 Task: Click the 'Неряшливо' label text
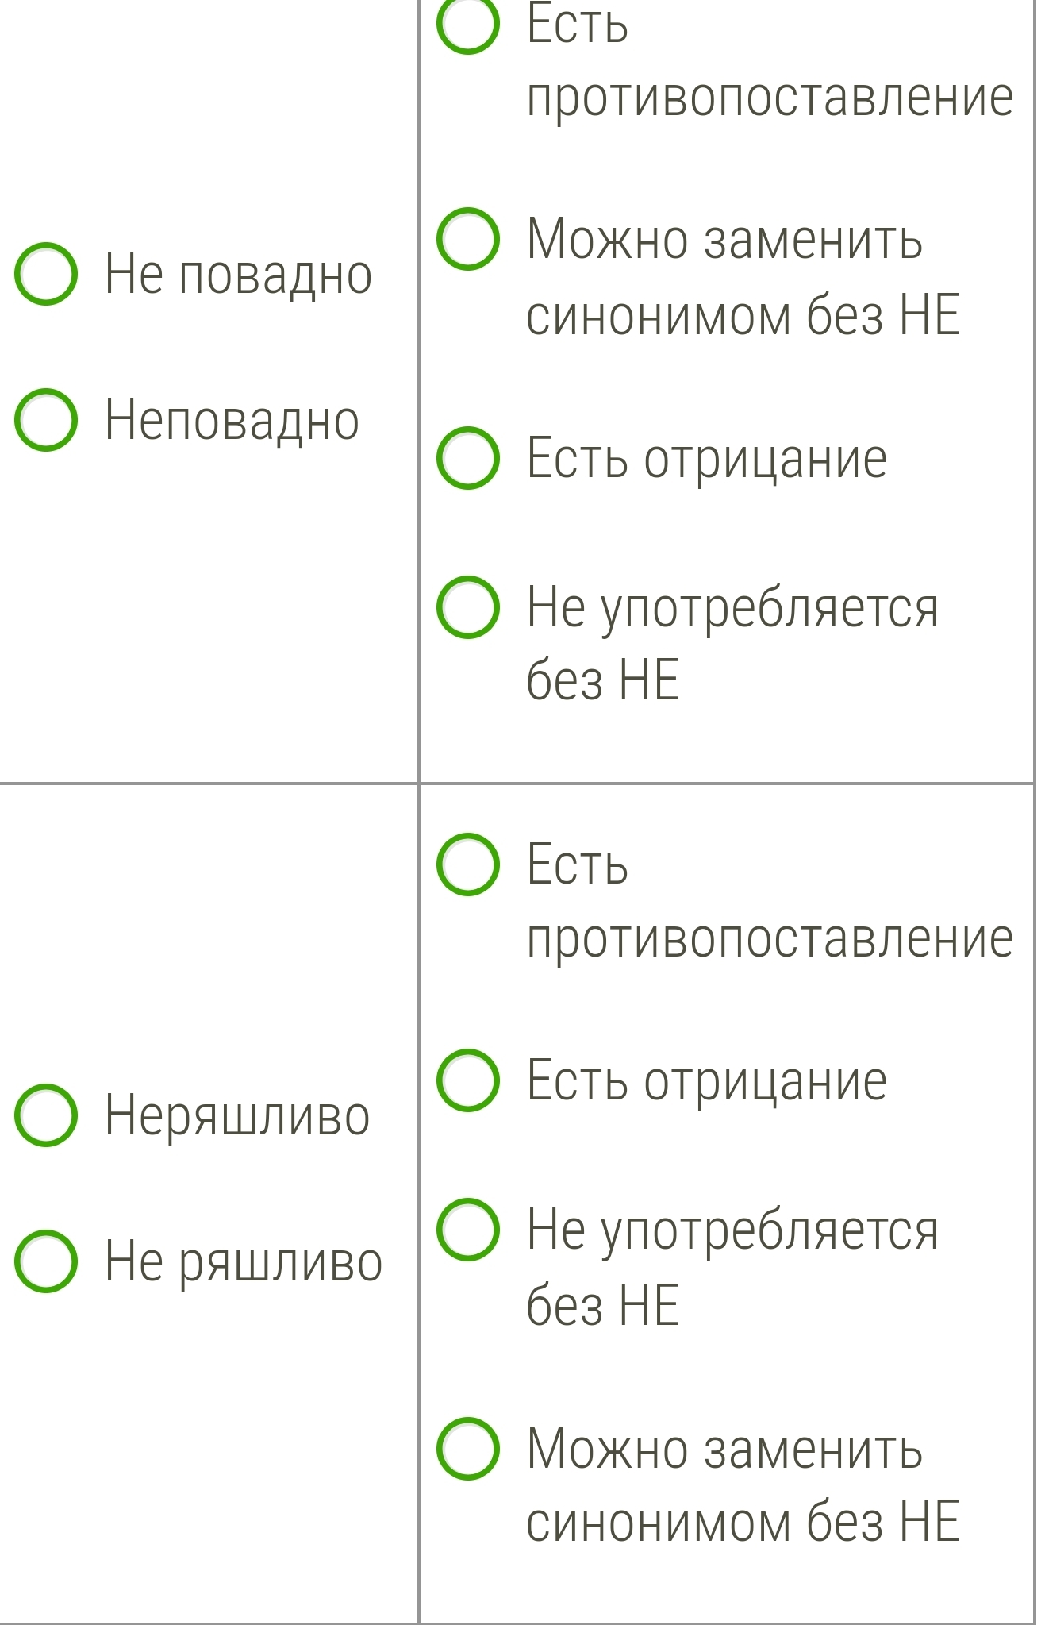pos(237,1116)
